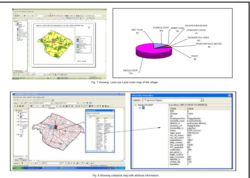Click horizontal scrollbar of cadastral table of contents

(20, 156)
